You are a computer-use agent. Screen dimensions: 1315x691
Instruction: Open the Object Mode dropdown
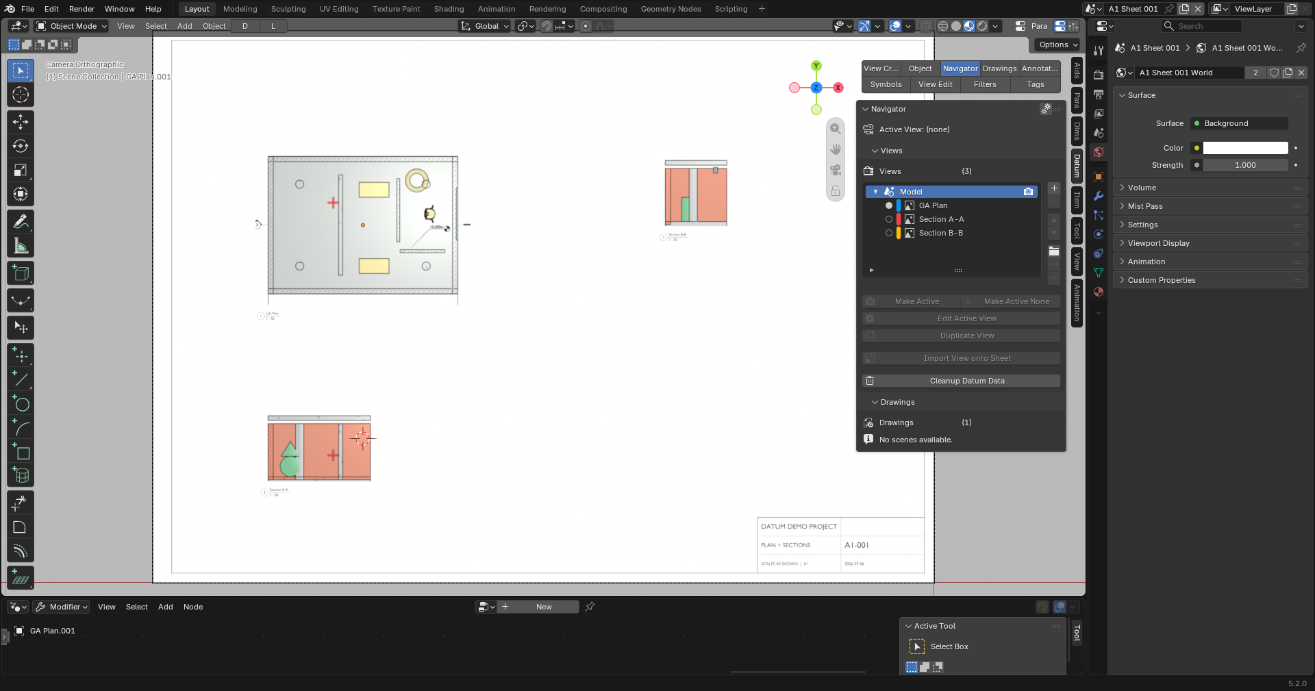[x=72, y=26]
